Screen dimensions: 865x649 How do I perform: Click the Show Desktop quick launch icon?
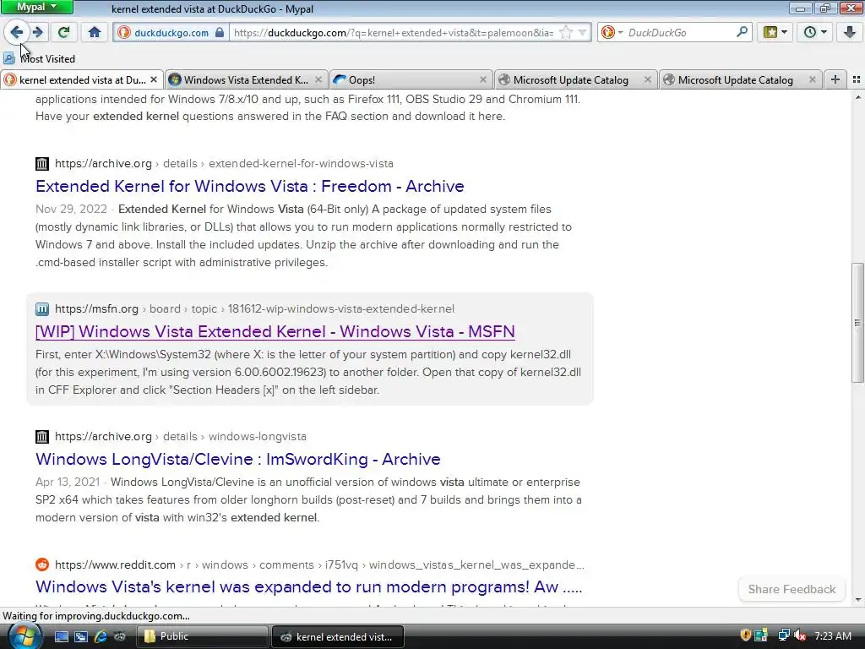click(61, 636)
